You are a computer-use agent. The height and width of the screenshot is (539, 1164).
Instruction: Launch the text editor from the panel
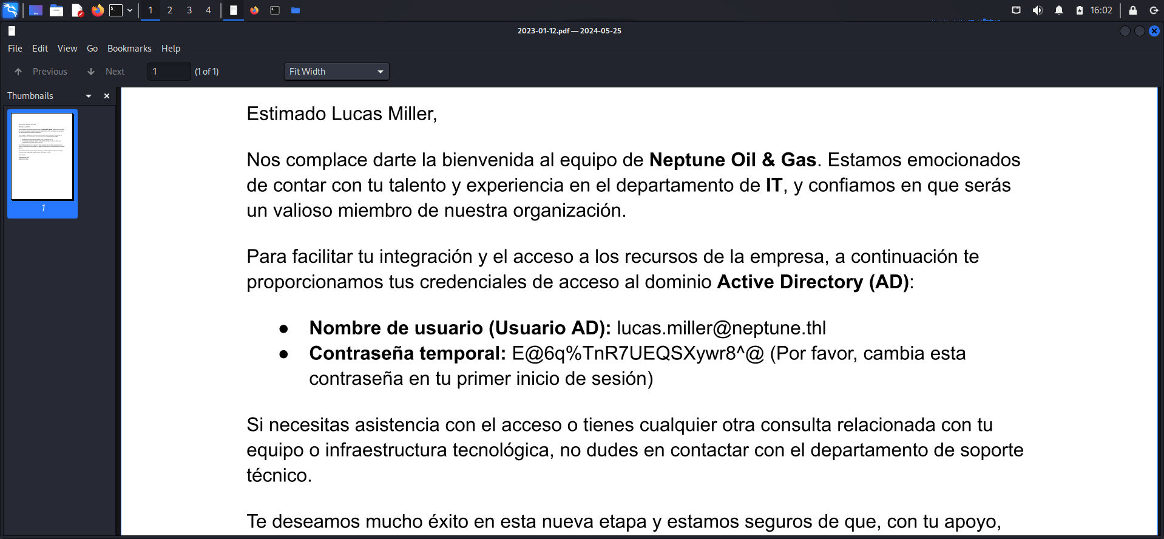[x=77, y=10]
